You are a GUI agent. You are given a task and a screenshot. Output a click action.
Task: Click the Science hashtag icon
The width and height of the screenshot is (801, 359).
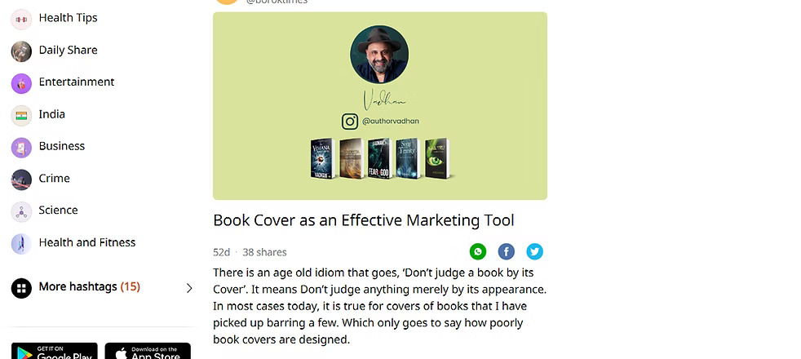coord(21,211)
